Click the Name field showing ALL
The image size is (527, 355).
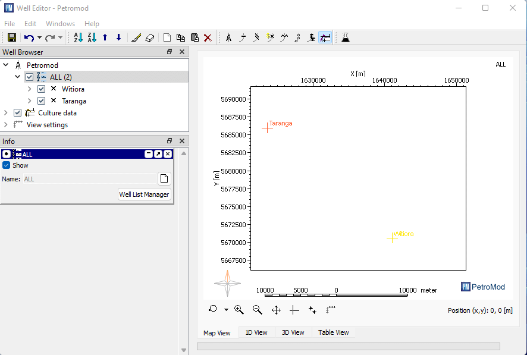(89, 179)
